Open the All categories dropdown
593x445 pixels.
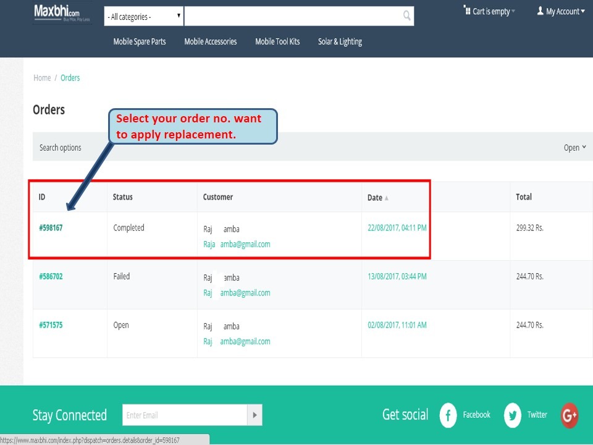[144, 17]
